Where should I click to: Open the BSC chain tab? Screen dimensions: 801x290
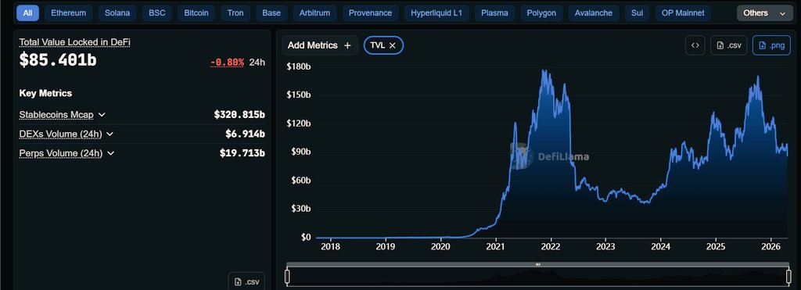[x=156, y=13]
